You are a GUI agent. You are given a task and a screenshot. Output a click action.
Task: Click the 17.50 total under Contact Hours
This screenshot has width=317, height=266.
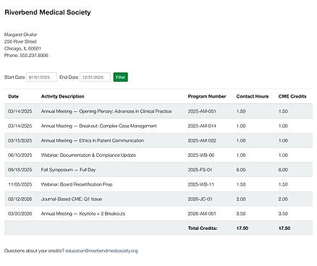pos(242,228)
